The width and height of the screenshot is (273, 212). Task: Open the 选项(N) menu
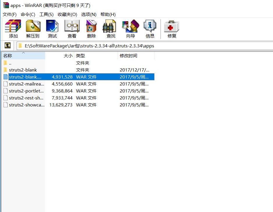[89, 15]
